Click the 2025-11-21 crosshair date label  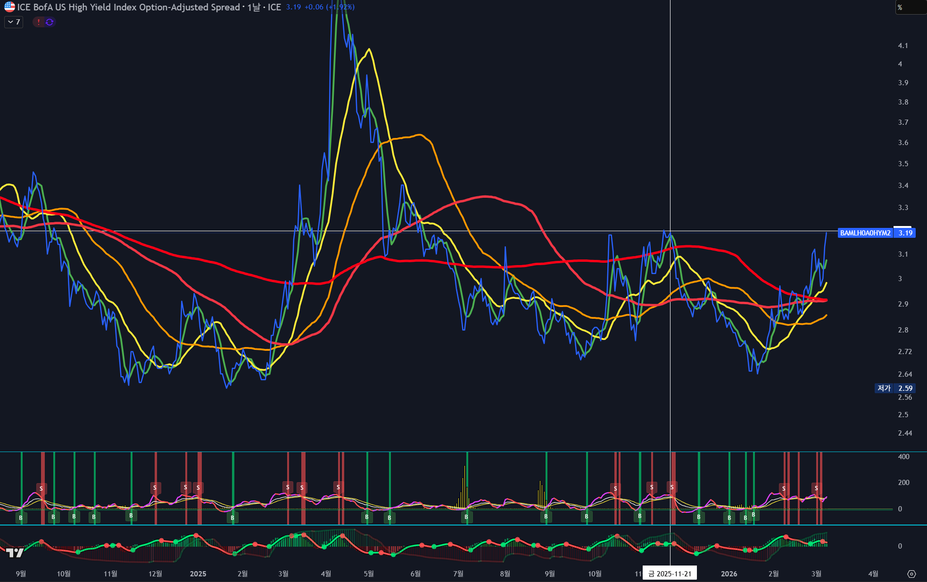click(670, 574)
